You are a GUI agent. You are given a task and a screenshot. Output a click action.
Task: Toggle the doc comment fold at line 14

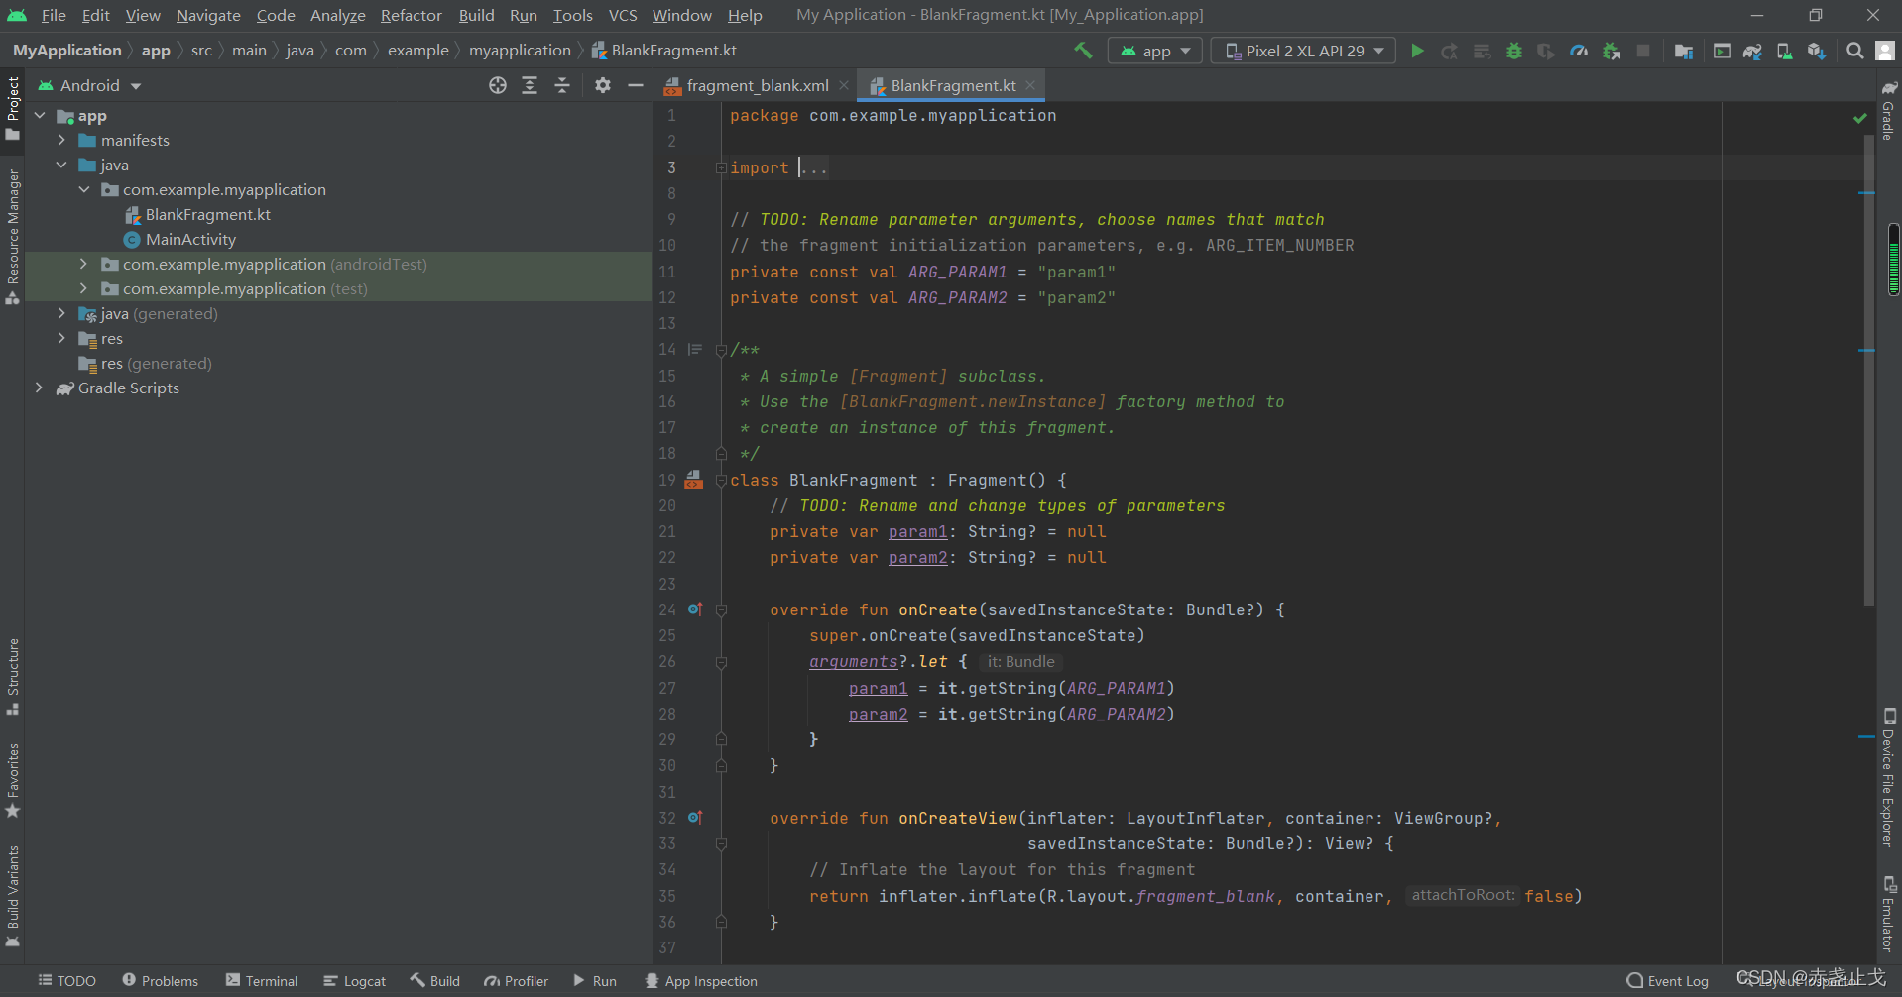(x=721, y=349)
